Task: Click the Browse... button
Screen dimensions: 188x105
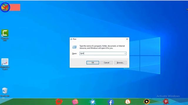Action: click(x=120, y=63)
